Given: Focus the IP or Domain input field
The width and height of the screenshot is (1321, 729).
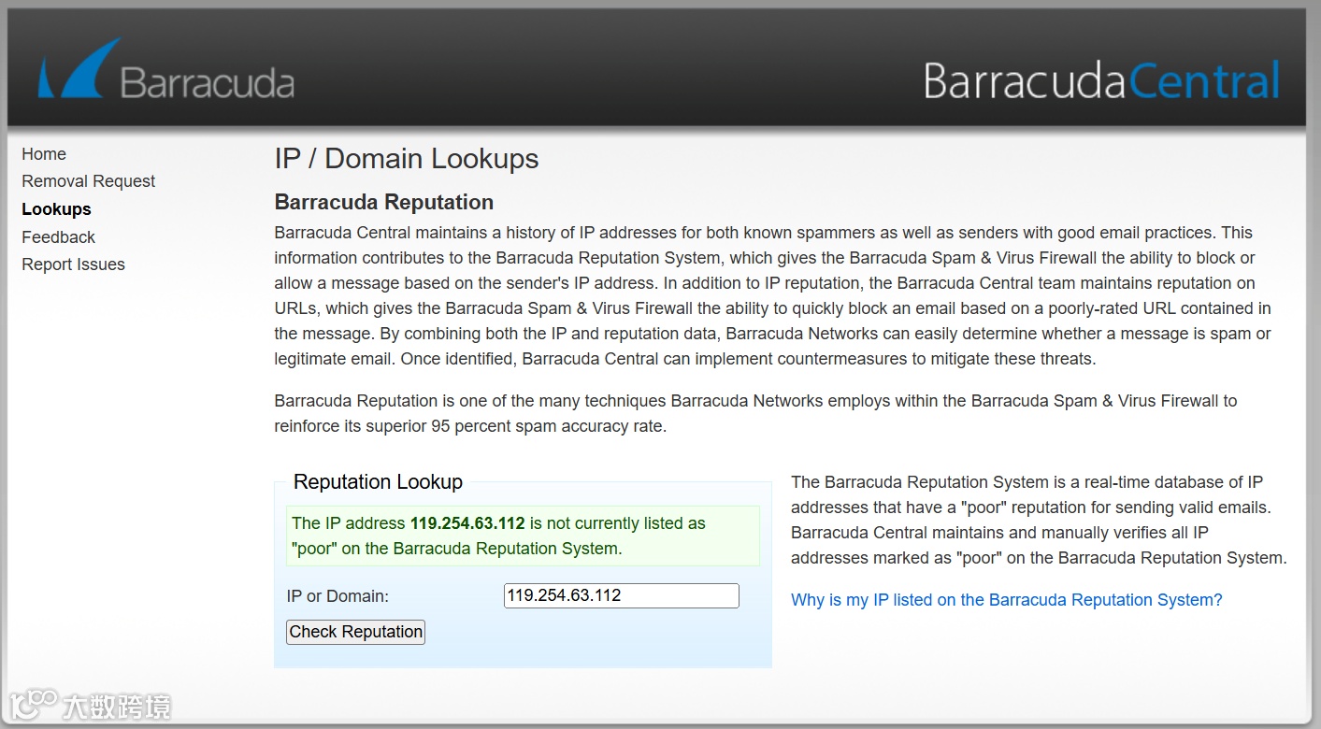Looking at the screenshot, I should point(622,595).
